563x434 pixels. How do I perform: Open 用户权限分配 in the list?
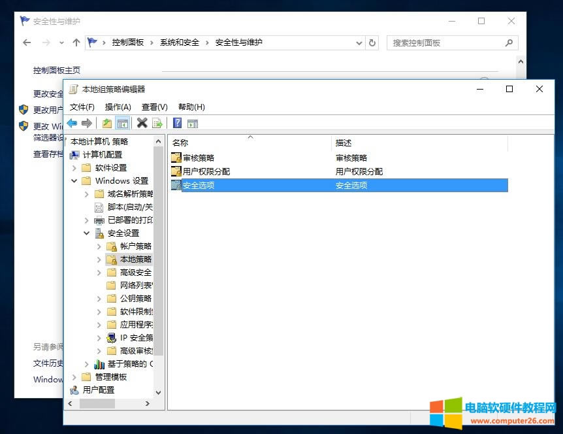pyautogui.click(x=206, y=171)
